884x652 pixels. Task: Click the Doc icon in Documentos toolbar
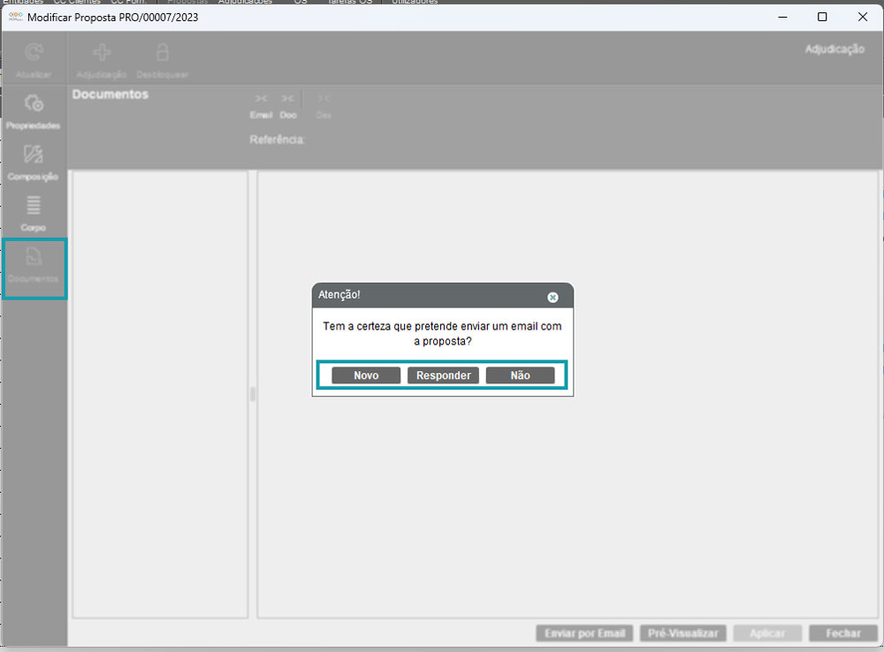288,99
